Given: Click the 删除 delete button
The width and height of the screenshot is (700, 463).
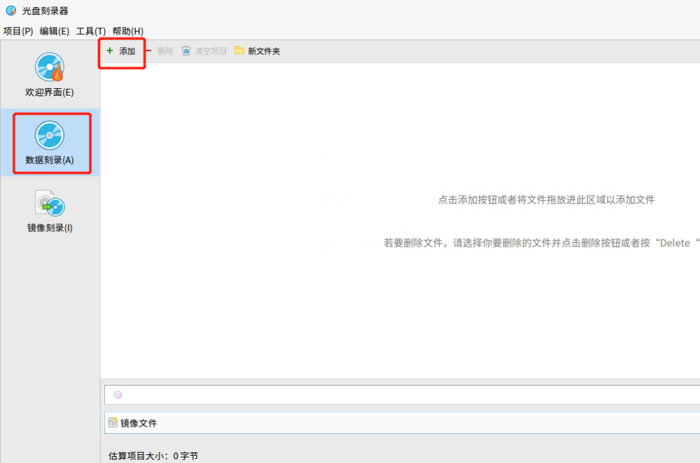Looking at the screenshot, I should (160, 52).
